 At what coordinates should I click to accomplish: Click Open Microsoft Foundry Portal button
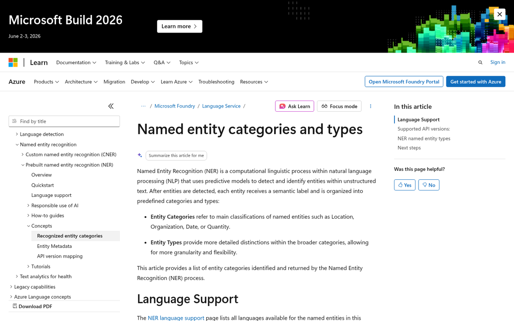pyautogui.click(x=404, y=82)
